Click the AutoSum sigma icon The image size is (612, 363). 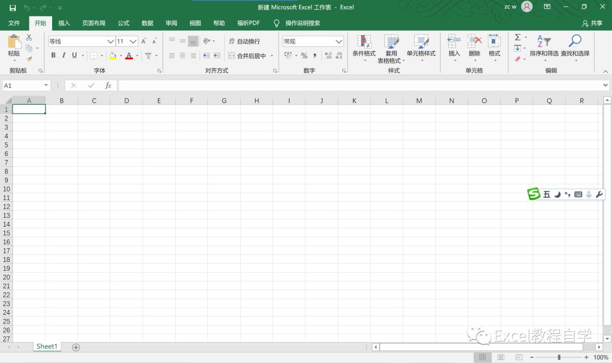click(x=517, y=37)
